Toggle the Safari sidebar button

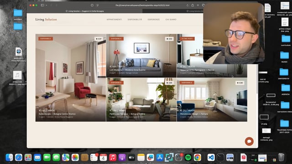42,5
